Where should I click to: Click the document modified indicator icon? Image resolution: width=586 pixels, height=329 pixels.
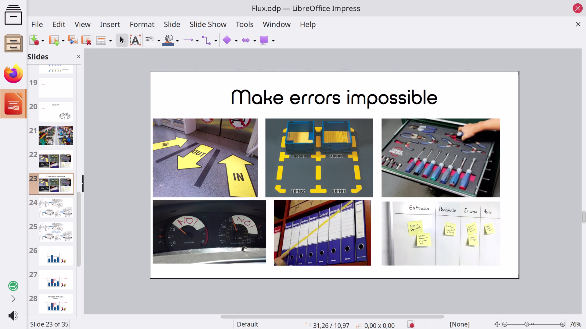click(411, 325)
